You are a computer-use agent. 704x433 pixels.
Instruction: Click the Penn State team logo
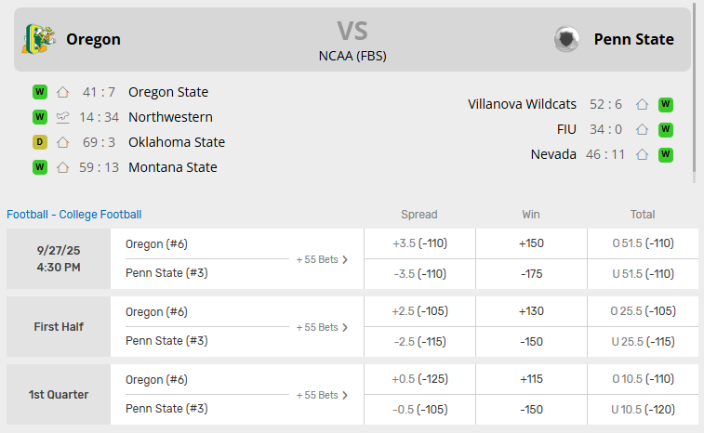(566, 39)
